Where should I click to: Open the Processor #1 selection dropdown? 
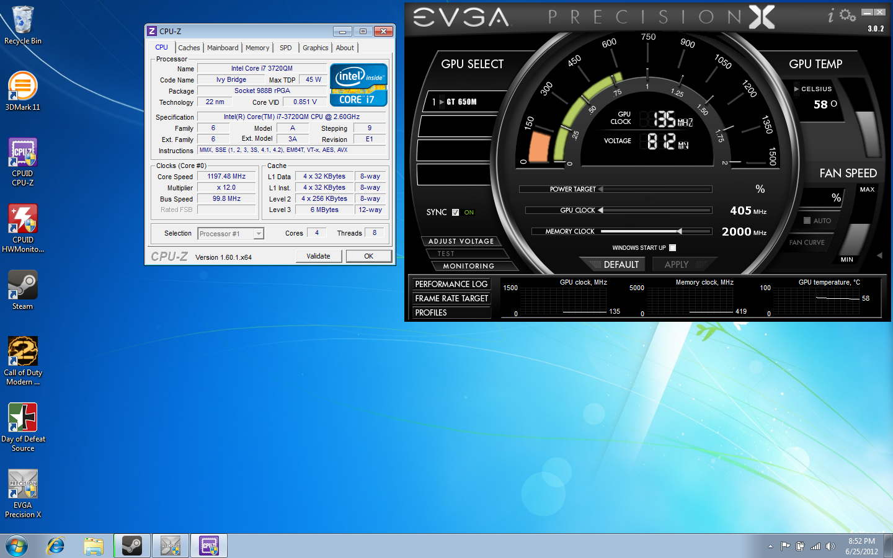click(x=259, y=234)
